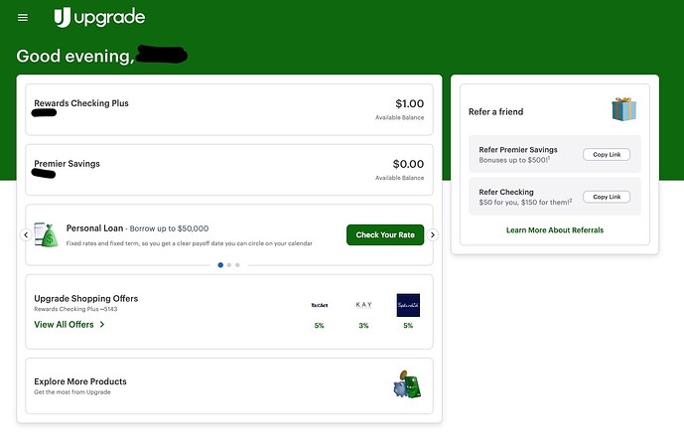Open the Premier Savings account
This screenshot has width=684, height=446.
pos(229,170)
